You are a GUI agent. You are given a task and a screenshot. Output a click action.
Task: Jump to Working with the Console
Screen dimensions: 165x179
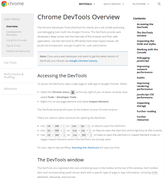click(147, 51)
